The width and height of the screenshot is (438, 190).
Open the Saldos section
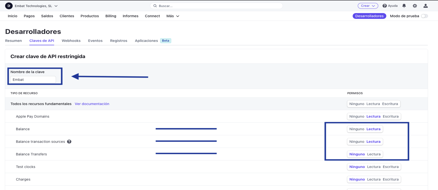coord(47,16)
